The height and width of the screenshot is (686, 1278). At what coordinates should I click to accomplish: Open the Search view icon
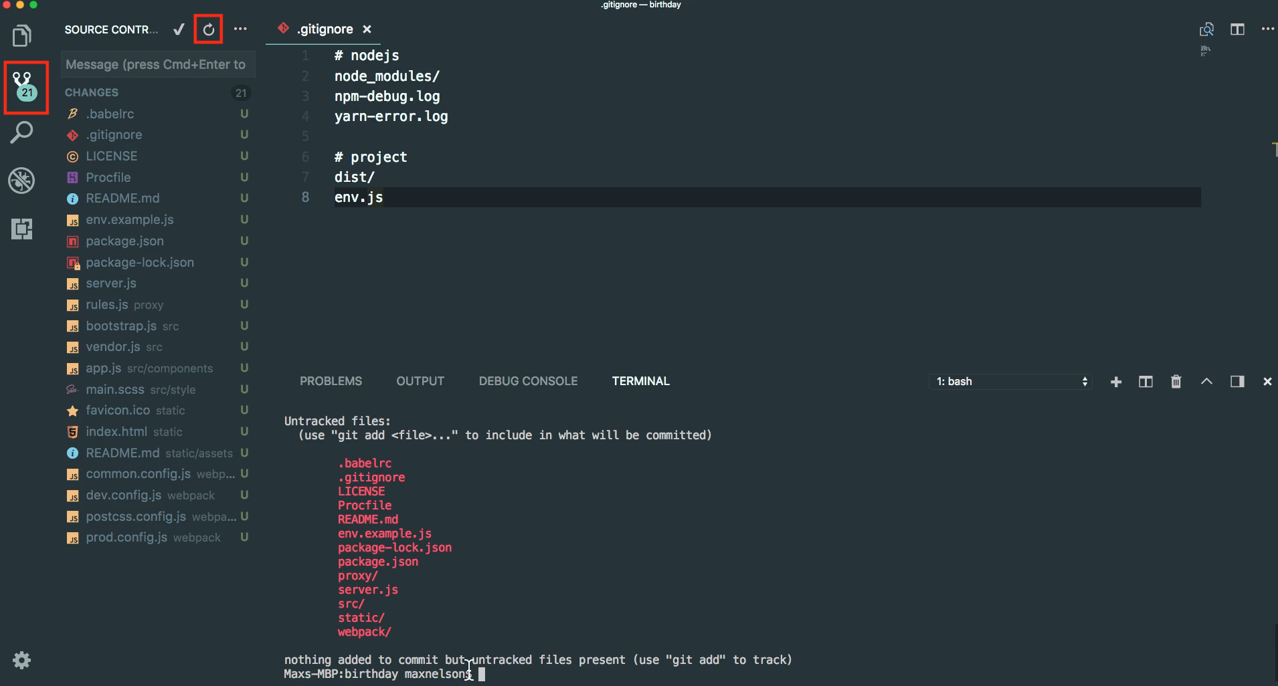[22, 132]
